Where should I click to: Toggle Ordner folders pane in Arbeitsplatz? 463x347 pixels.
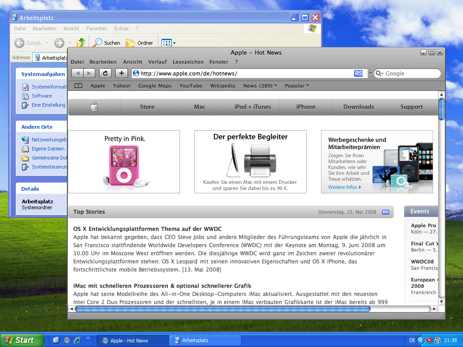pyautogui.click(x=139, y=43)
